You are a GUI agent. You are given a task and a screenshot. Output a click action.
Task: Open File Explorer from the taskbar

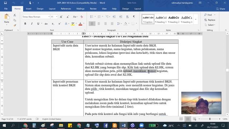click(61, 125)
